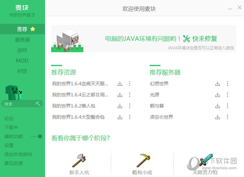Image resolution: width=244 pixels, height=177 pixels.
Task: Open the MOD section
Action: (22, 61)
